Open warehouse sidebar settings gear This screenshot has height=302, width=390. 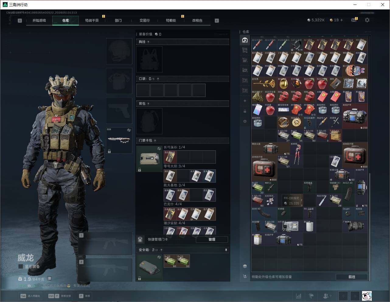(x=245, y=121)
